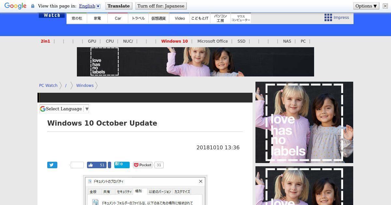Screen dimensions: 391x205
Task: Select the カスタマイズ tab
Action: click(x=182, y=192)
